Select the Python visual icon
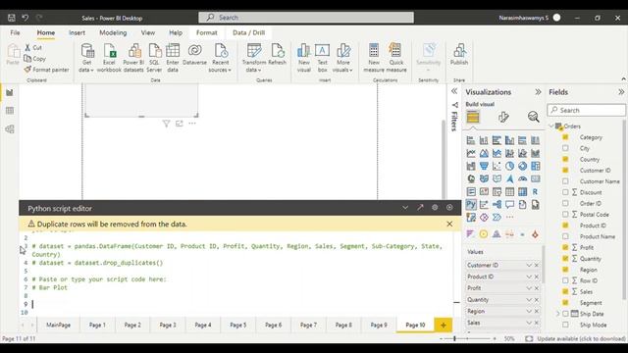Image resolution: width=628 pixels, height=353 pixels. click(471, 205)
